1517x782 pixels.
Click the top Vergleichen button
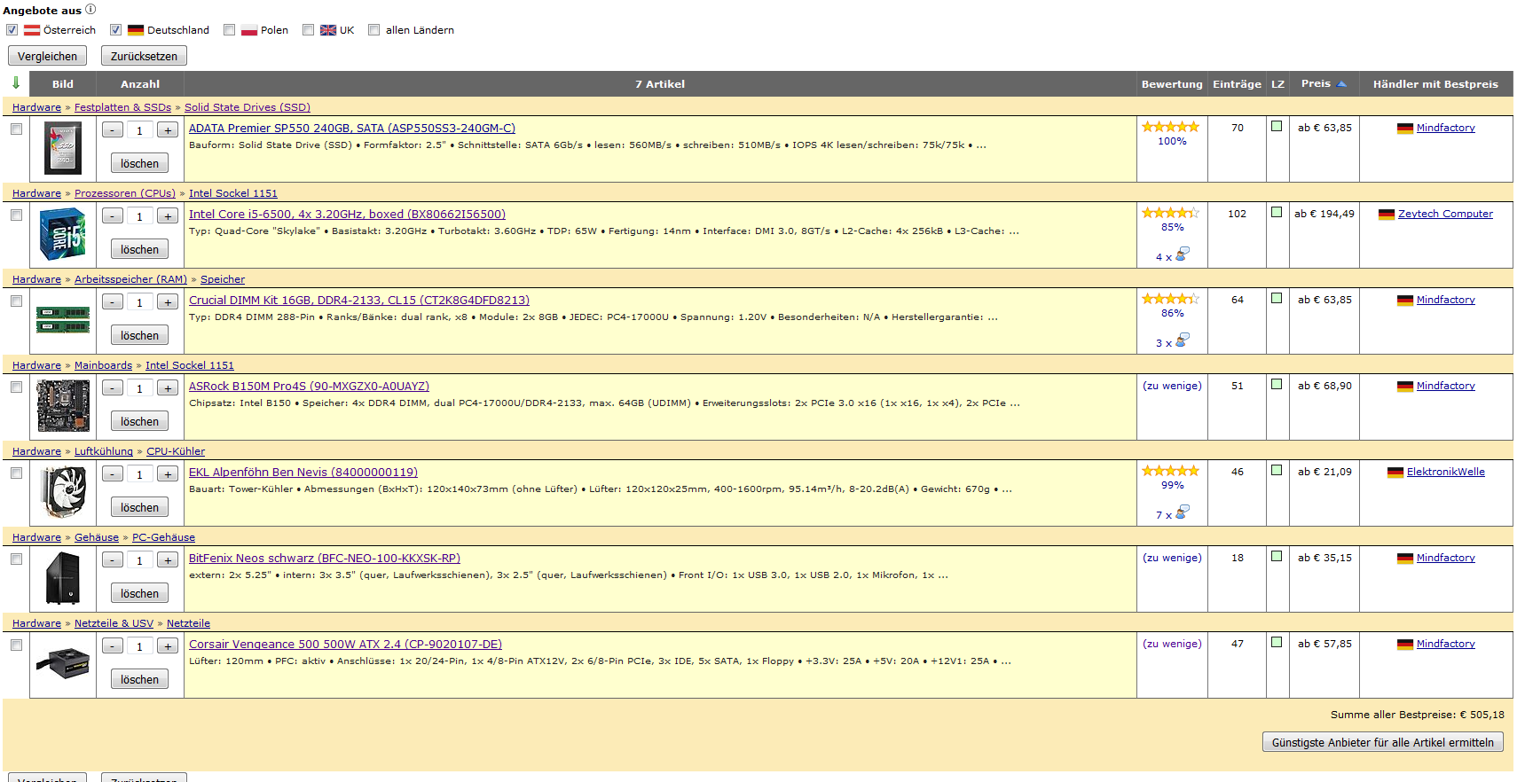47,56
